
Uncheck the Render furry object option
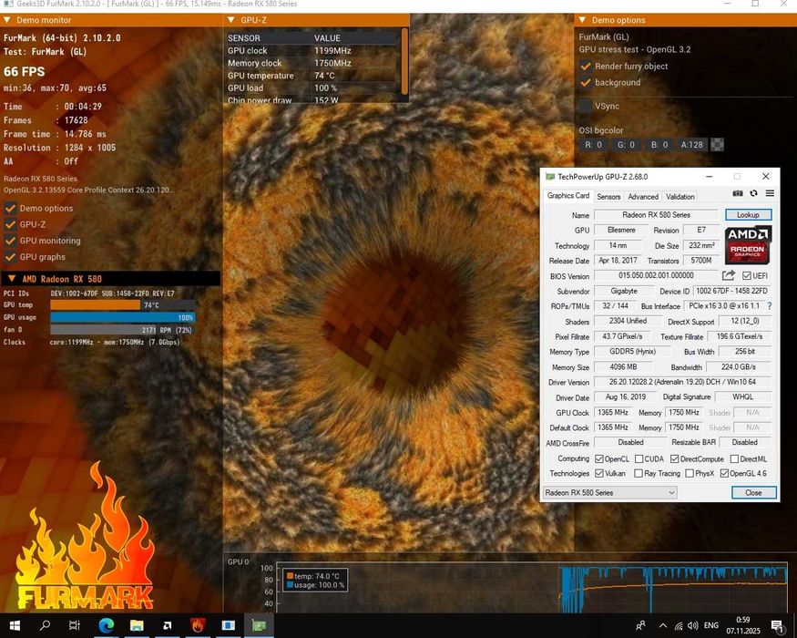[586, 67]
